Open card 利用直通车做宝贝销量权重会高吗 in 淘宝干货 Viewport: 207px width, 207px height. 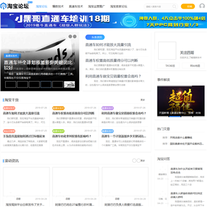pyautogui.click(x=124, y=113)
